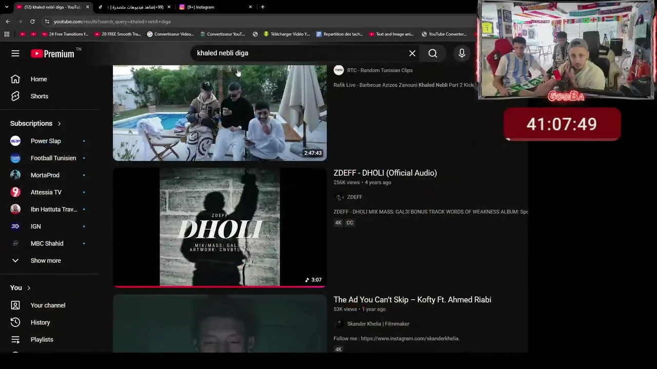Start voice search with the microphone
This screenshot has height=369, width=657.
pos(462,53)
